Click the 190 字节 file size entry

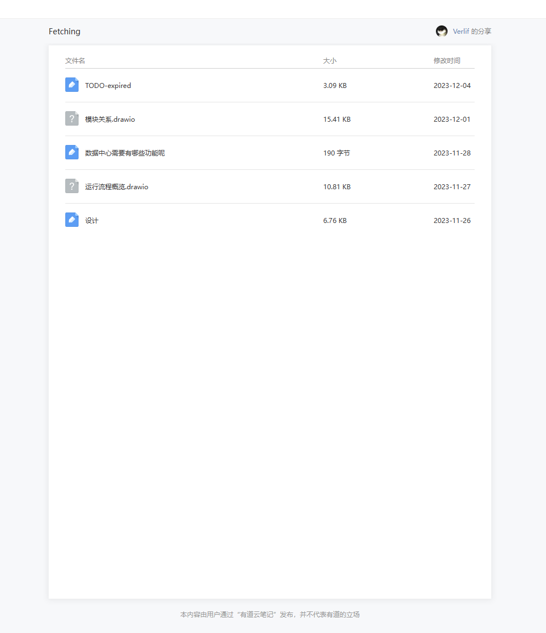[336, 153]
